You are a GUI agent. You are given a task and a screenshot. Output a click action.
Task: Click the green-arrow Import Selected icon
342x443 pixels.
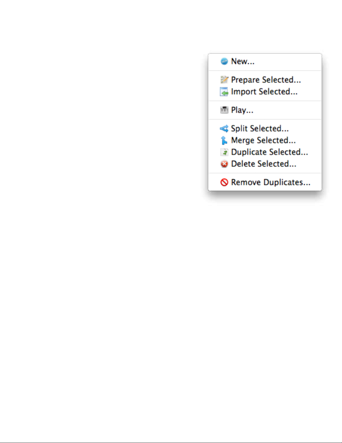(224, 92)
